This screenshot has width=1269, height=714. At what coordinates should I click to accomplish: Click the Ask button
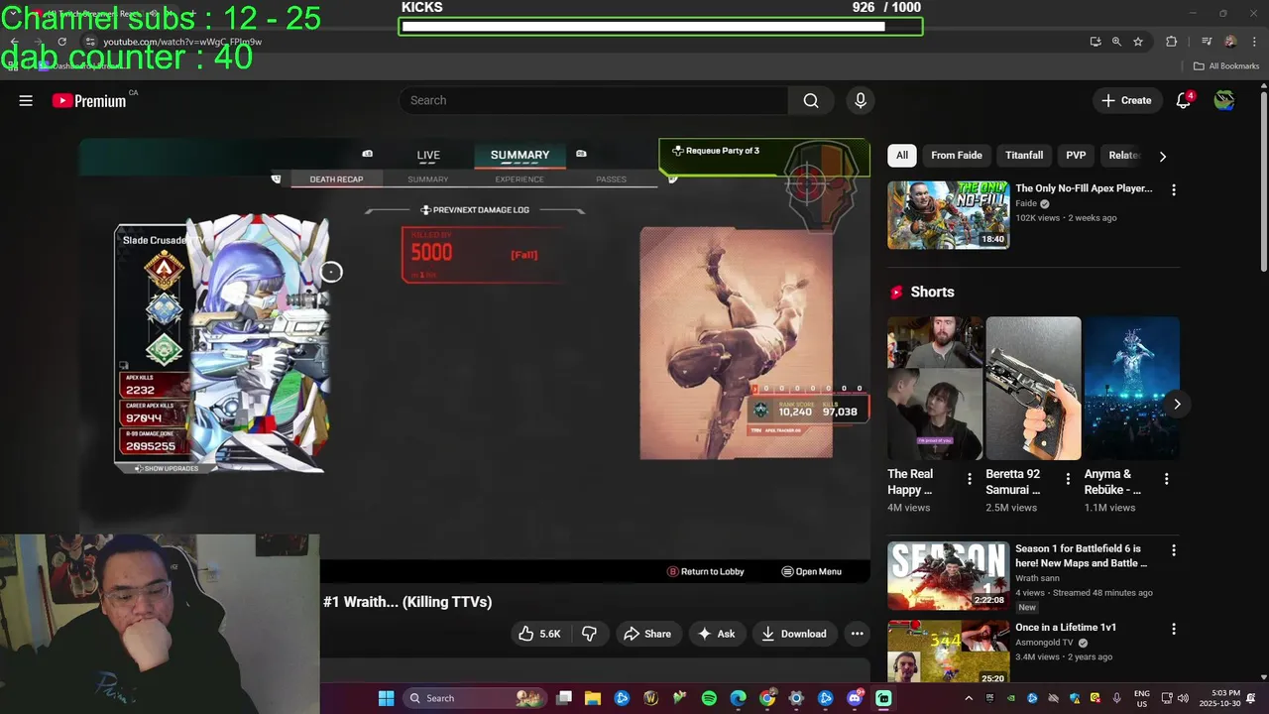coord(717,634)
